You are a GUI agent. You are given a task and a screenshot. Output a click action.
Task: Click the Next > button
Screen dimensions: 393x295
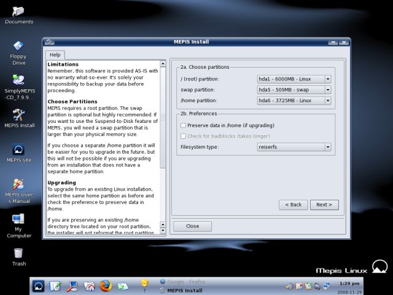coord(324,205)
